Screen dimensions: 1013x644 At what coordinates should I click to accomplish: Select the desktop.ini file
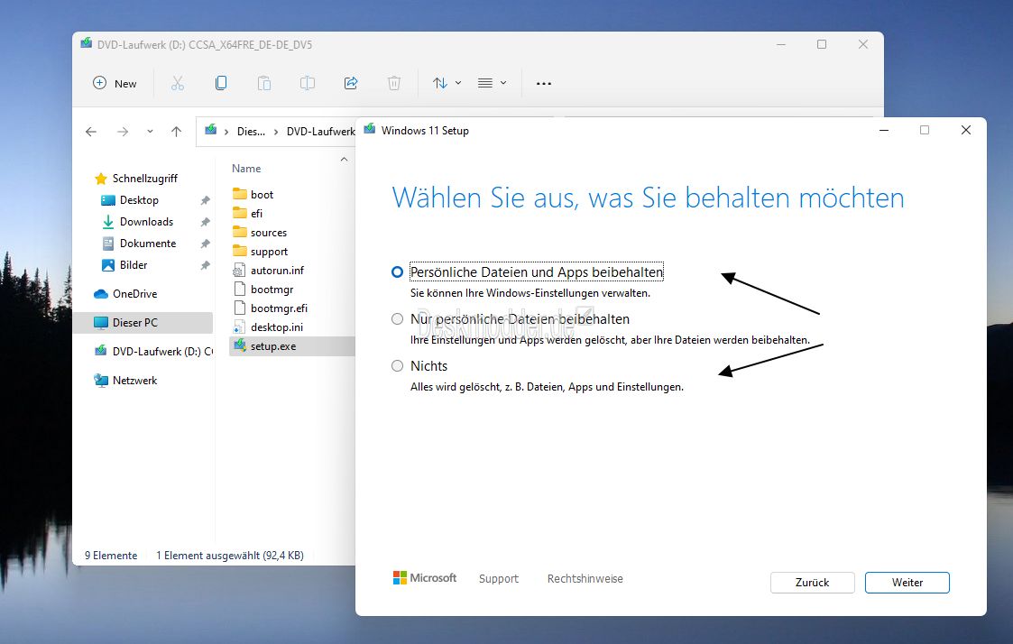[277, 327]
